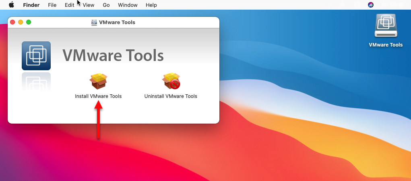
Task: Click the "Uninstall VMware Tools" label
Action: point(171,96)
